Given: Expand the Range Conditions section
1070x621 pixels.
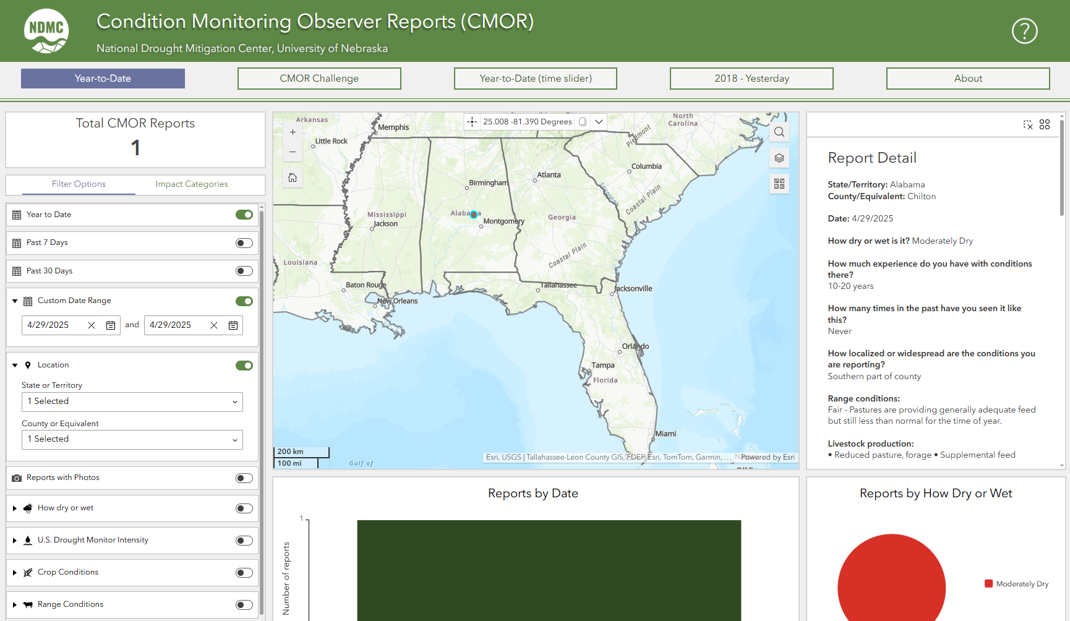Looking at the screenshot, I should pos(15,605).
